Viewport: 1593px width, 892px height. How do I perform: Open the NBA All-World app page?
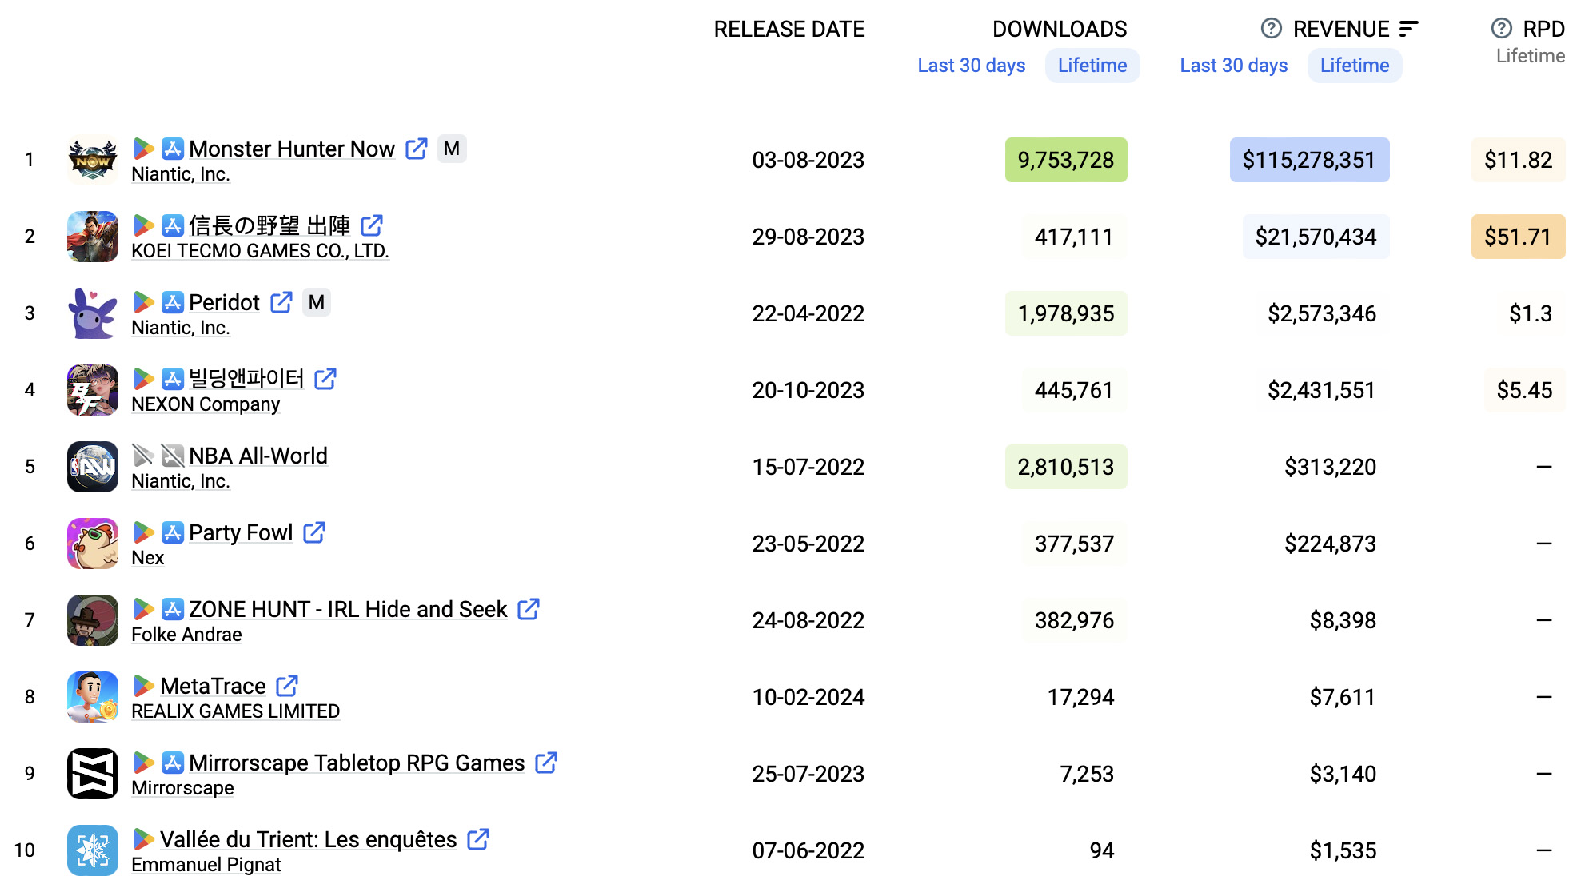pos(258,456)
